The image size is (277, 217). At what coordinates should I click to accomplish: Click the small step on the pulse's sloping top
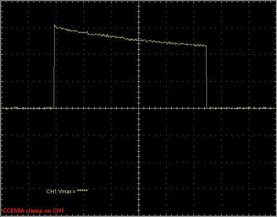88,33
